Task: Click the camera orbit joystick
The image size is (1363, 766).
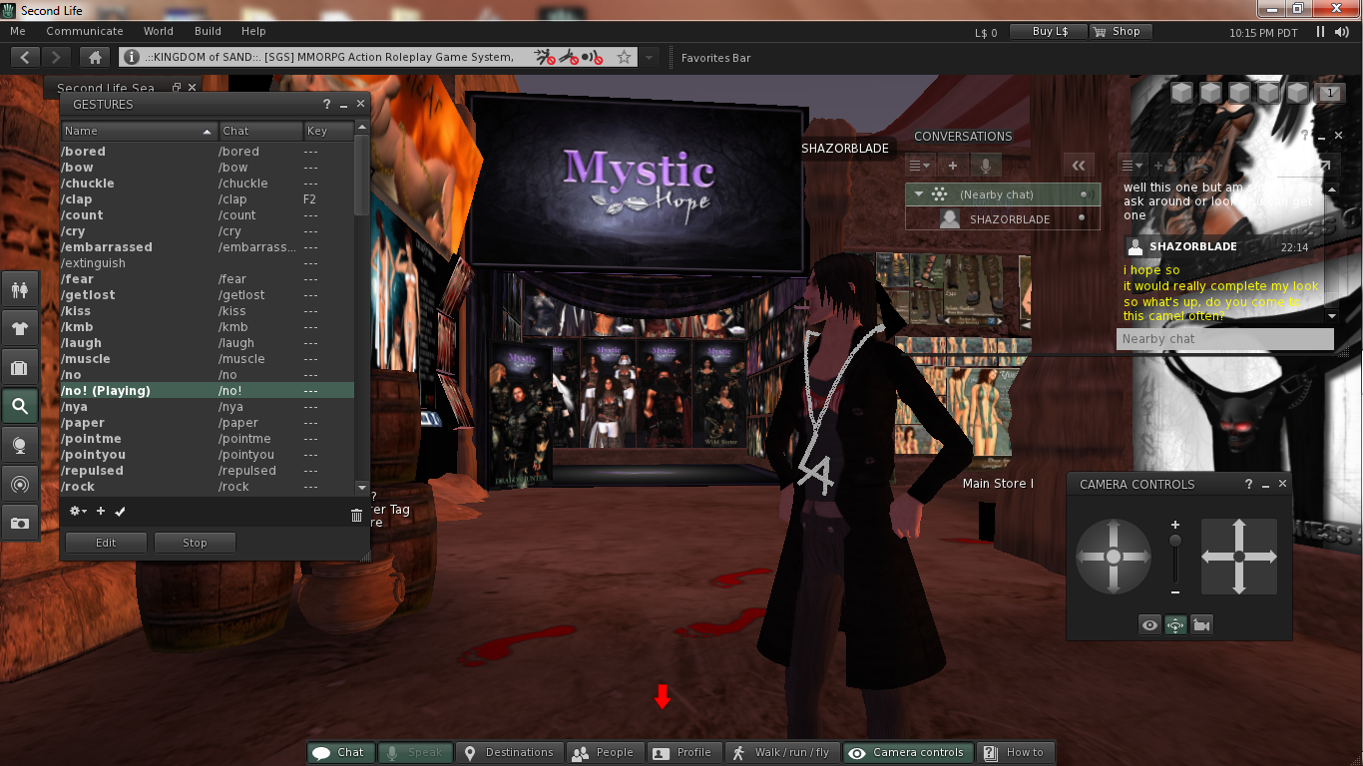Action: [x=1114, y=557]
